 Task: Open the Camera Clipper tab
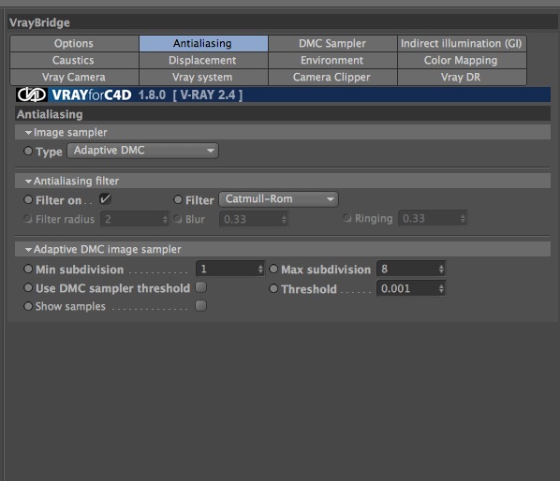332,77
